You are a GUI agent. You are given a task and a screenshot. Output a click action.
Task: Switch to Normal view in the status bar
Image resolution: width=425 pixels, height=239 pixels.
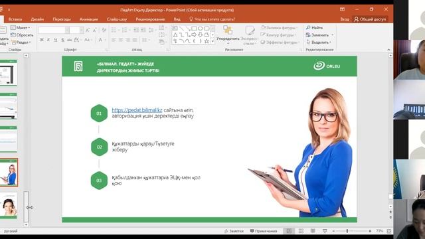tap(289, 231)
